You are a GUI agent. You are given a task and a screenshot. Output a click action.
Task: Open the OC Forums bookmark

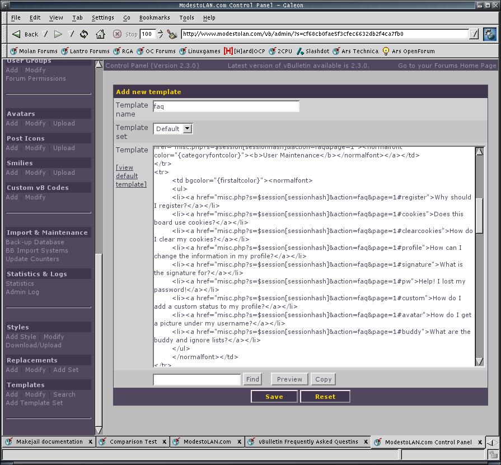coord(156,51)
